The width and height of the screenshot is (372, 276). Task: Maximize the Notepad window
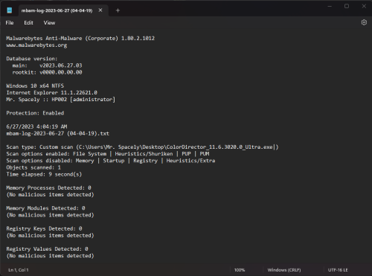pos(347,6)
